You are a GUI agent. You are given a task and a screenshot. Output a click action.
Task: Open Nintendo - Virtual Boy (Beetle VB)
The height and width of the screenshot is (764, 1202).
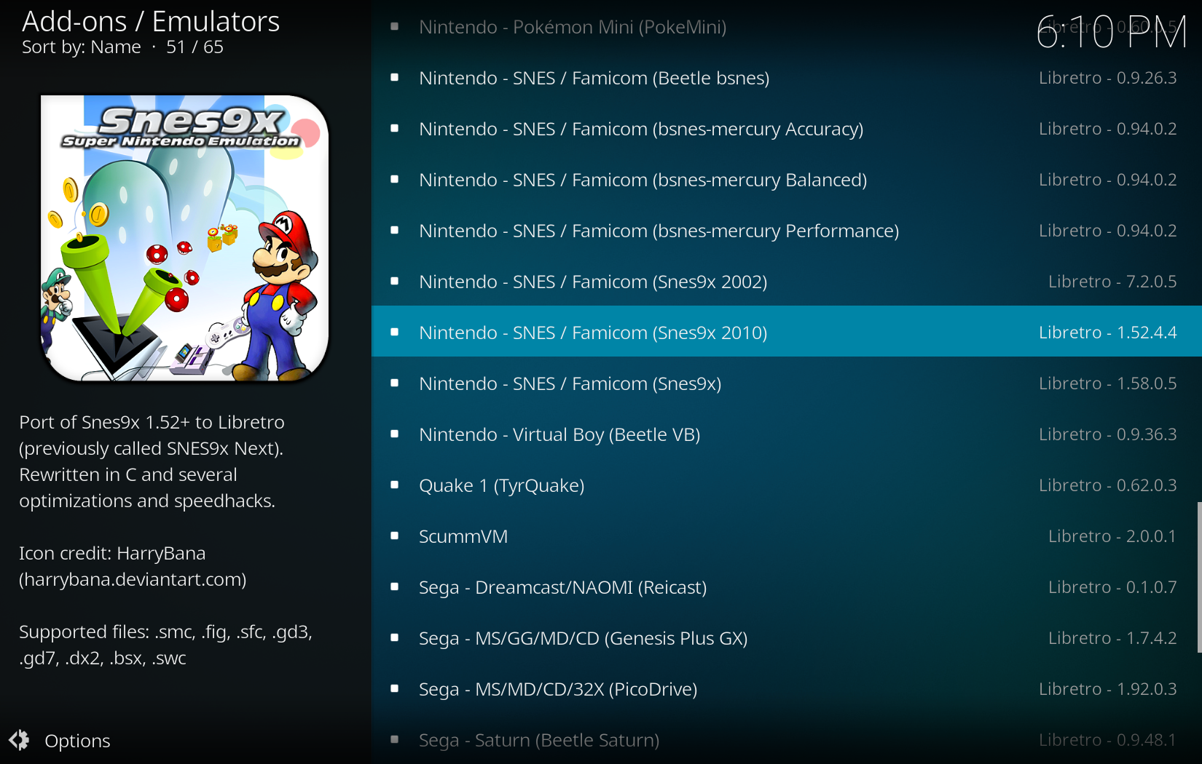point(787,434)
